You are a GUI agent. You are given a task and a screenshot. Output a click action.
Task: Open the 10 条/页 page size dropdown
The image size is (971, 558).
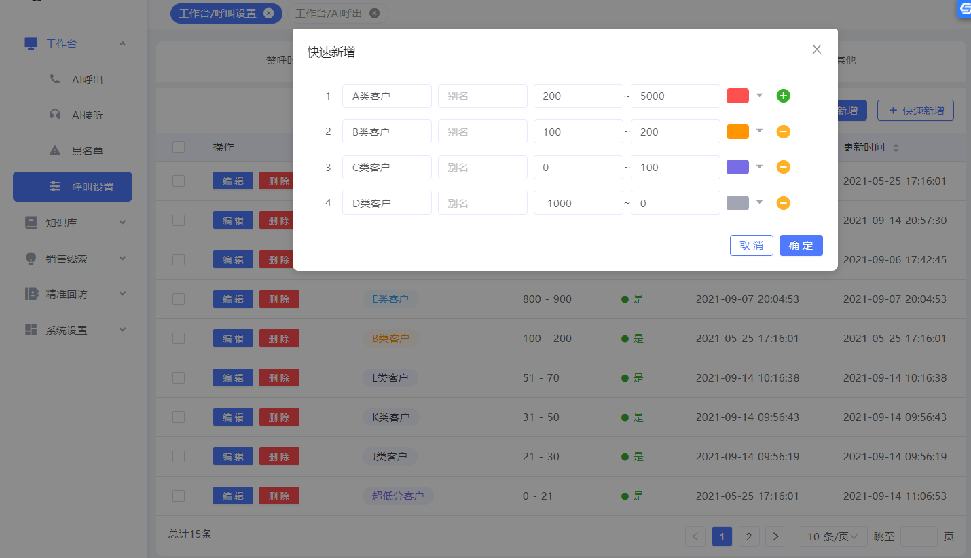click(832, 536)
